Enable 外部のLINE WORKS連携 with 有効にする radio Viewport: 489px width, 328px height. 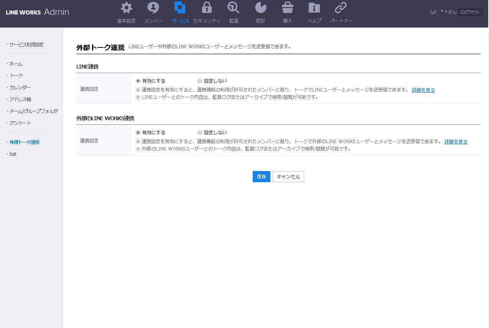coord(138,132)
